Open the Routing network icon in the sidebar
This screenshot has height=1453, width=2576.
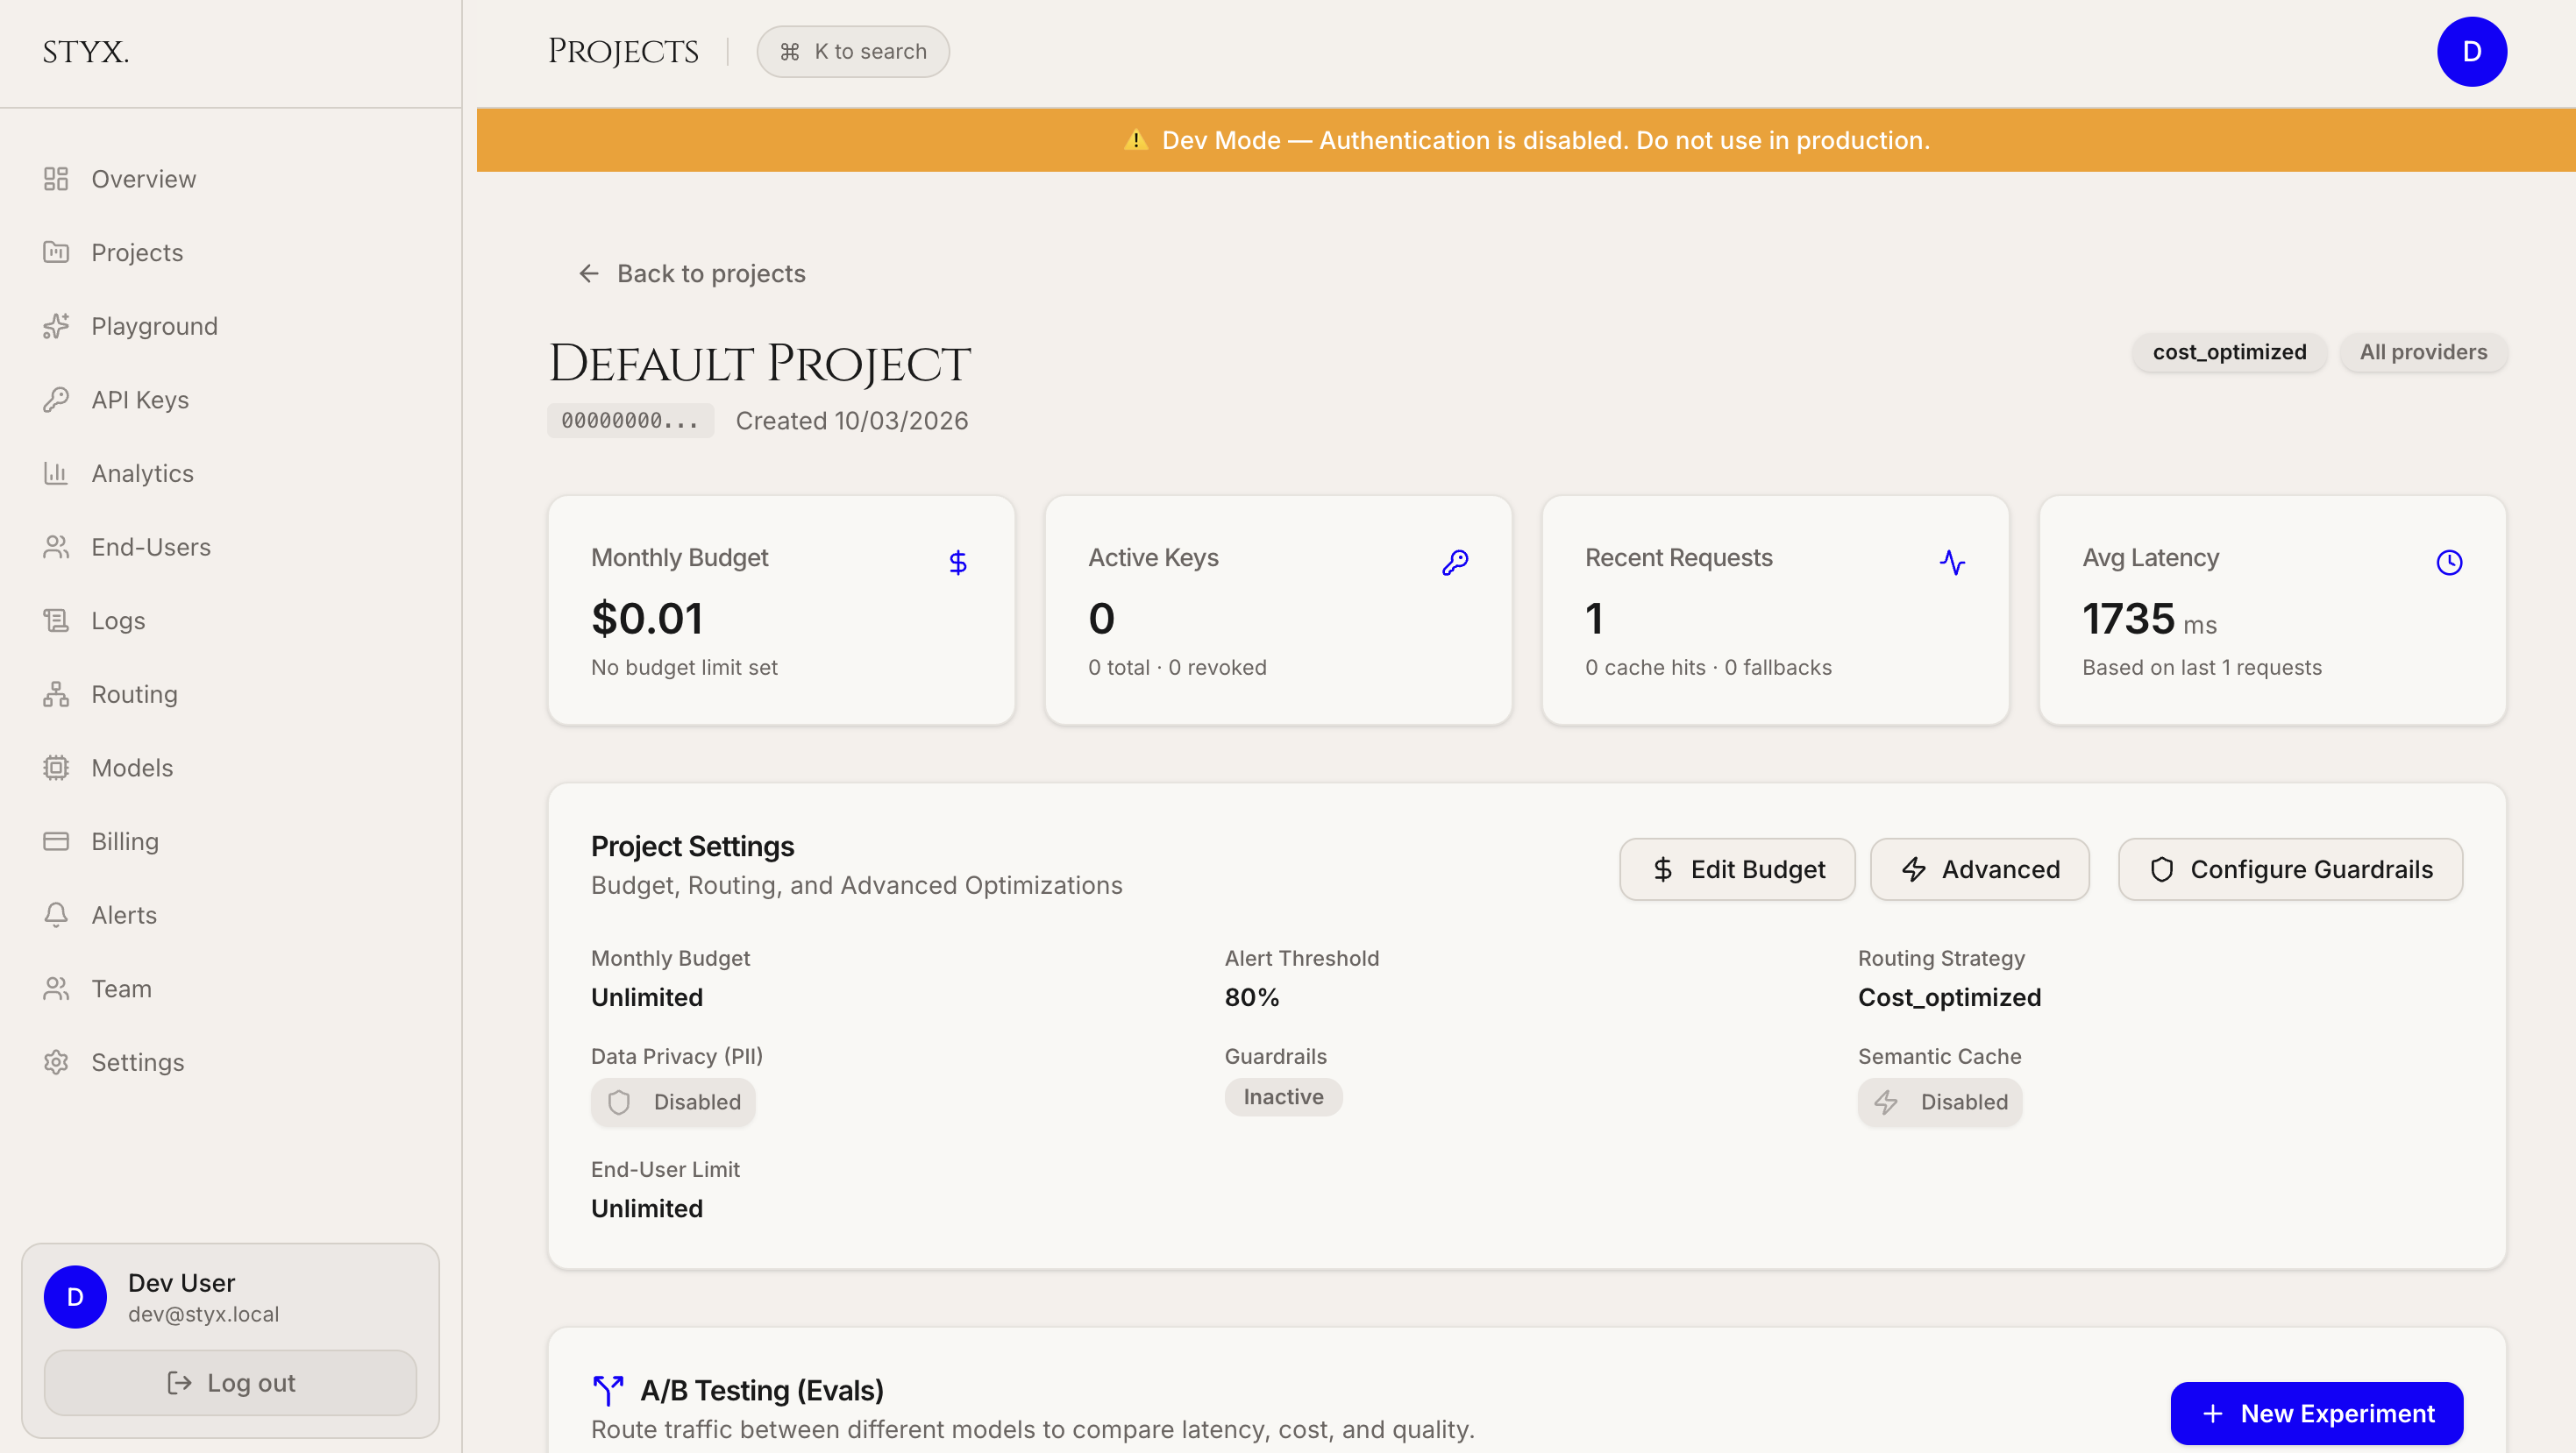56,695
